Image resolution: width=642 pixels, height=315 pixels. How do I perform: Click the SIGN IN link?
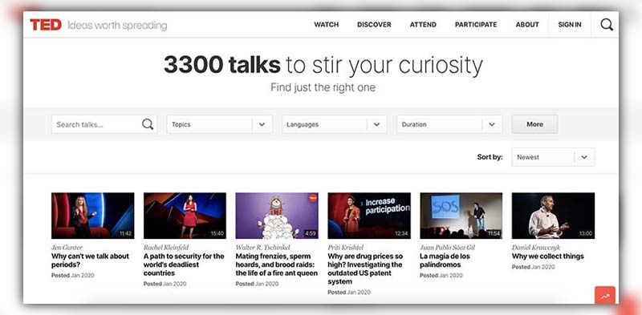(570, 25)
